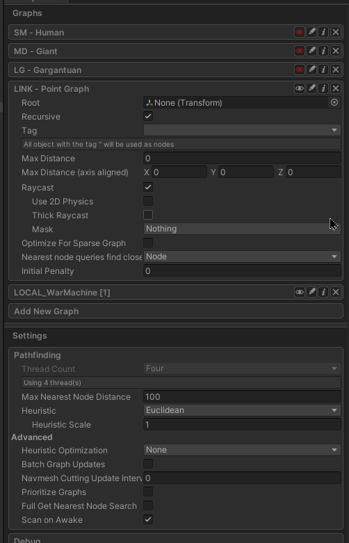Edit name of MD - Giant graph with pencil icon
This screenshot has width=349, height=543.
(311, 51)
